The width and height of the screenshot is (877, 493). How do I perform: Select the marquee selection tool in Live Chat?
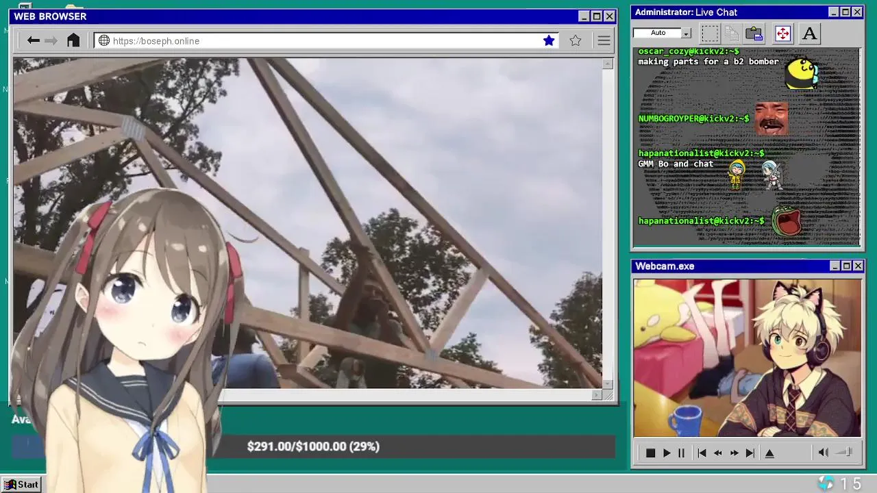[710, 33]
